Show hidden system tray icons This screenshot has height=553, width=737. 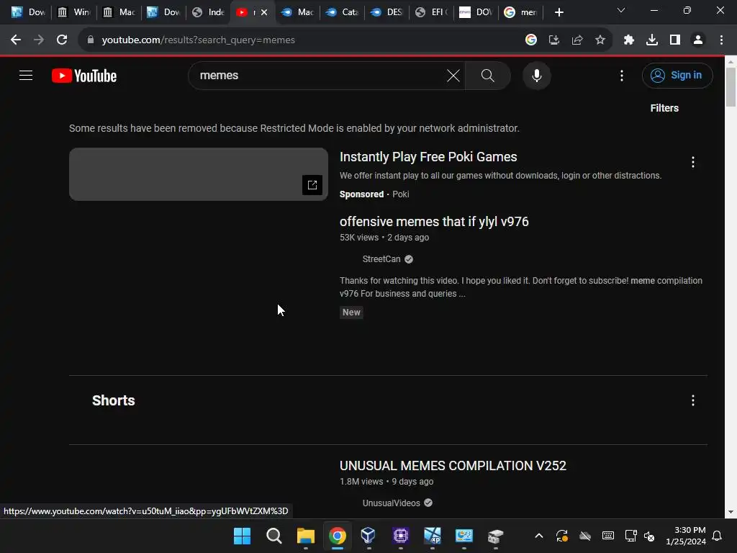click(539, 536)
